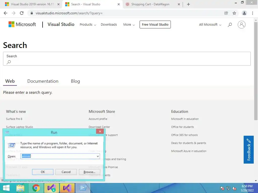Share this page via the share icon

[226, 13]
